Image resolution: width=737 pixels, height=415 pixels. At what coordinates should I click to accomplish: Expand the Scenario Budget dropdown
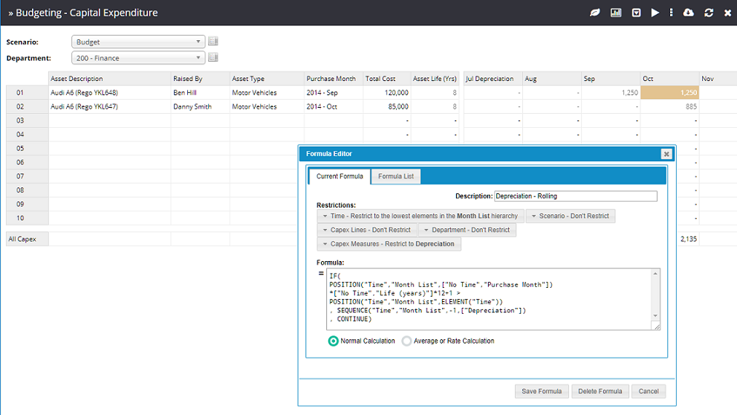pyautogui.click(x=139, y=42)
